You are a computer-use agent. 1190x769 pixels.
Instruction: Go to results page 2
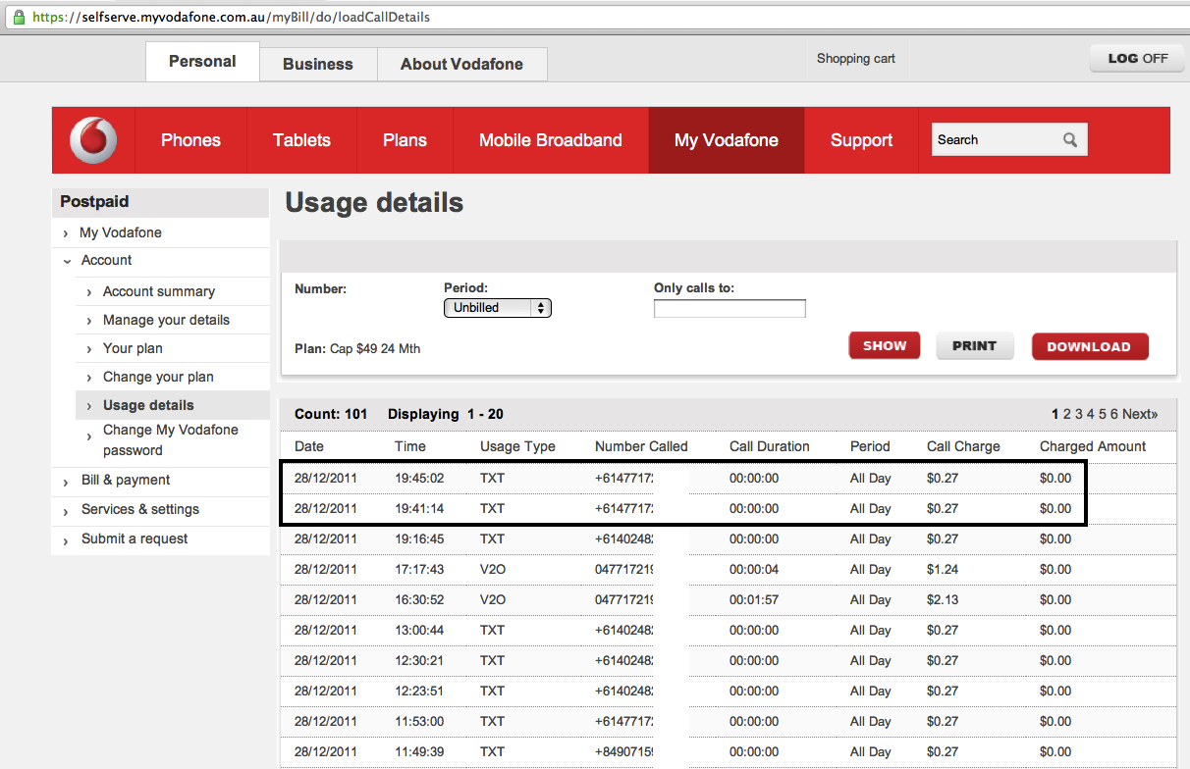(1067, 415)
